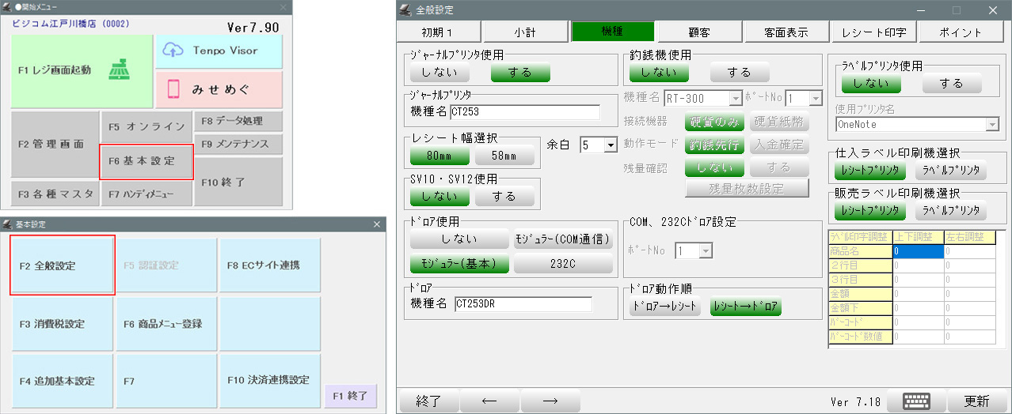
Task: Click 終了 button in 全般設定 window
Action: point(428,401)
